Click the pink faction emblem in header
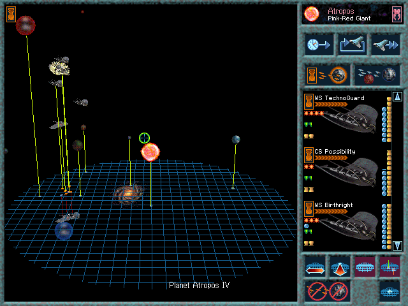408x306 pixels. pyautogui.click(x=397, y=14)
